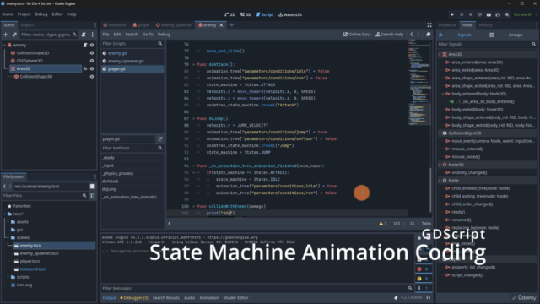The image size is (540, 304).
Task: Toggle distraction-free mode icon
Action: tap(429, 24)
